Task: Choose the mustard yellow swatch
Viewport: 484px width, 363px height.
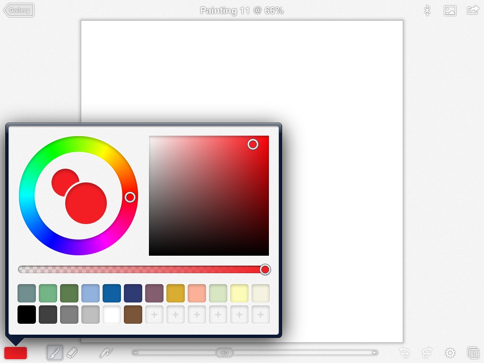Action: click(175, 293)
